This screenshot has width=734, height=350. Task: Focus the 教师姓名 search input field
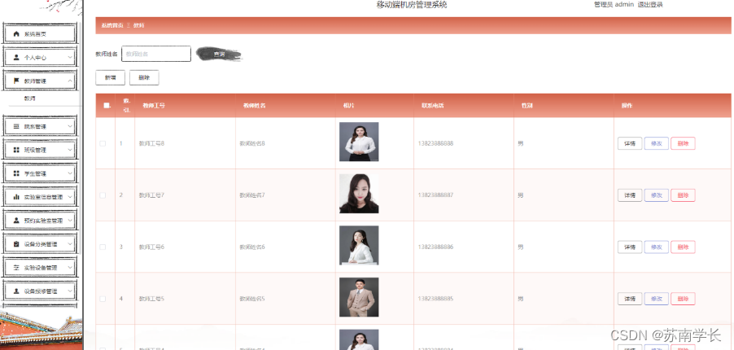coord(156,54)
